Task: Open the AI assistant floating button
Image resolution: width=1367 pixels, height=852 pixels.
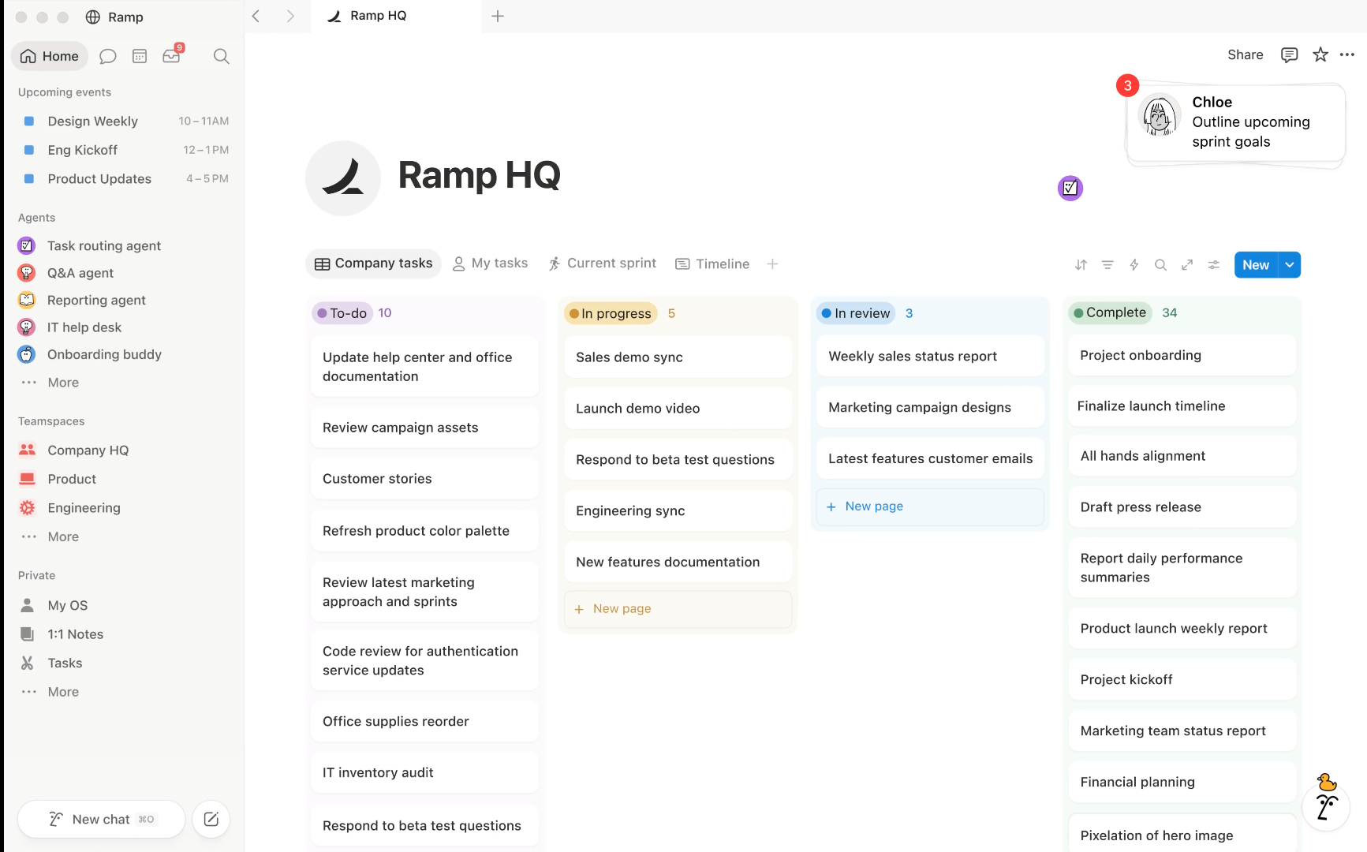Action: pos(1327,805)
